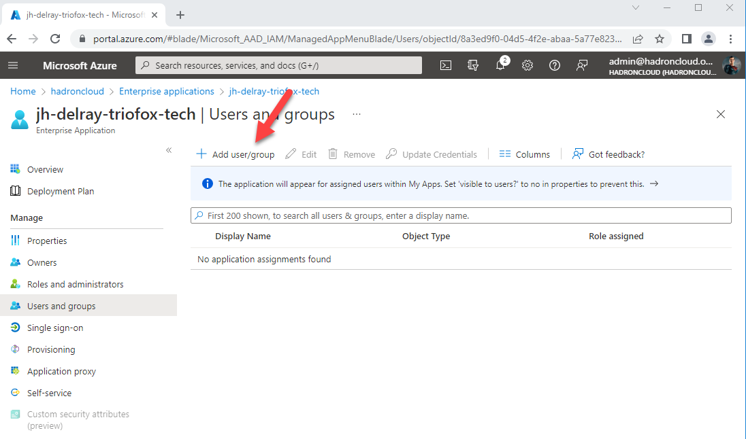Viewport: 746px width, 439px height.
Task: Close the jh-delray-triofox-tech browser tab
Action: pyautogui.click(x=155, y=15)
